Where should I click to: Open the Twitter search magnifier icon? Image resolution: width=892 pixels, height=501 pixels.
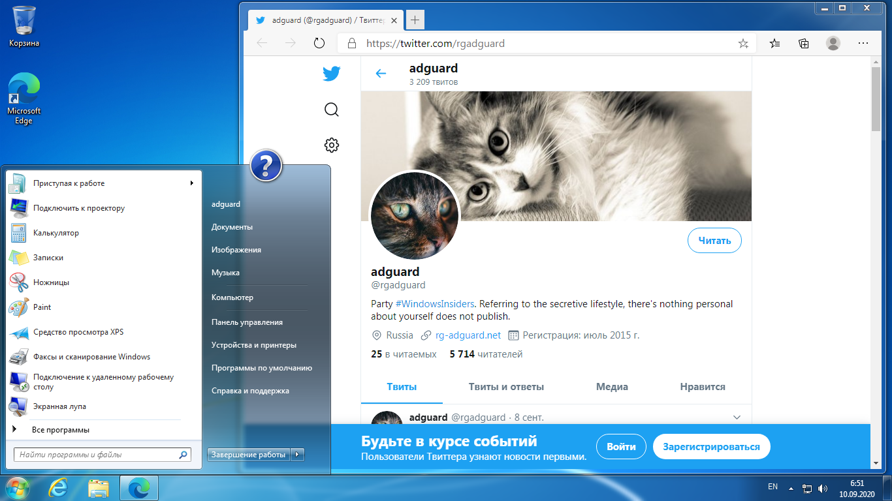332,110
